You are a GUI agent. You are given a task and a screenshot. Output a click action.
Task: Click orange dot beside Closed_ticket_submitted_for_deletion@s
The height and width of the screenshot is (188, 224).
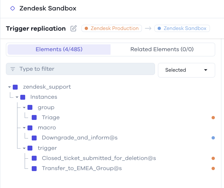(213, 158)
